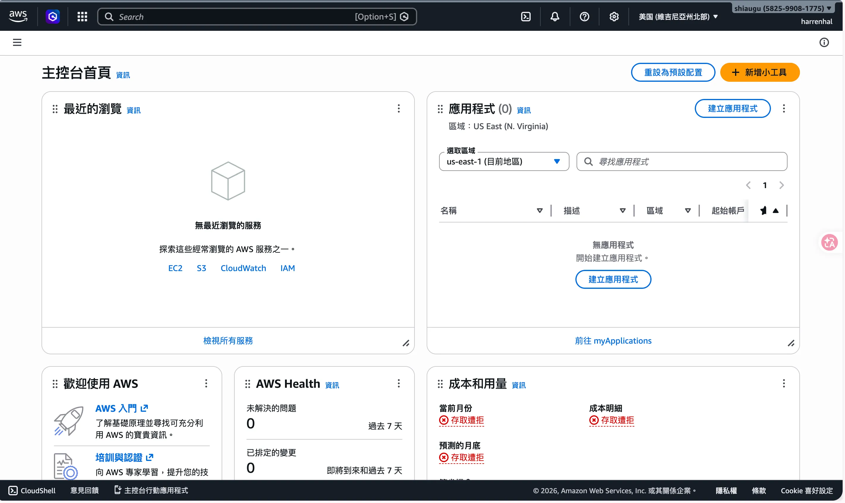Grab the 應用程式 widget drag handle
845x503 pixels.
(440, 109)
